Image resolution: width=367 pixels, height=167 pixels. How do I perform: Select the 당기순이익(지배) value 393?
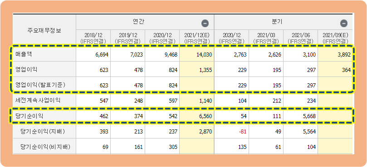click(x=104, y=132)
